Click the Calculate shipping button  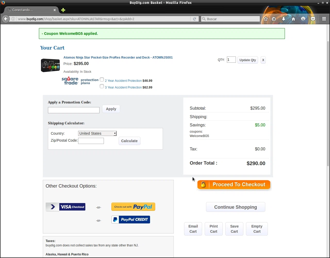(x=129, y=141)
